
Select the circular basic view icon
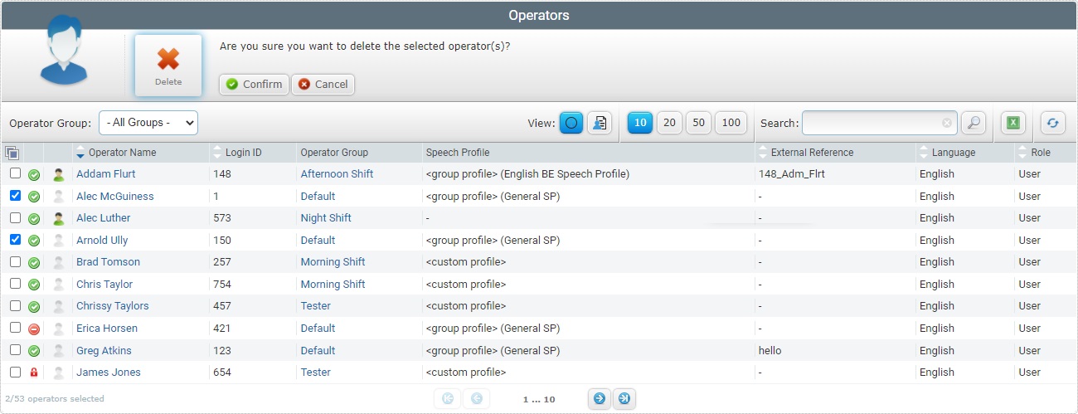pyautogui.click(x=571, y=123)
